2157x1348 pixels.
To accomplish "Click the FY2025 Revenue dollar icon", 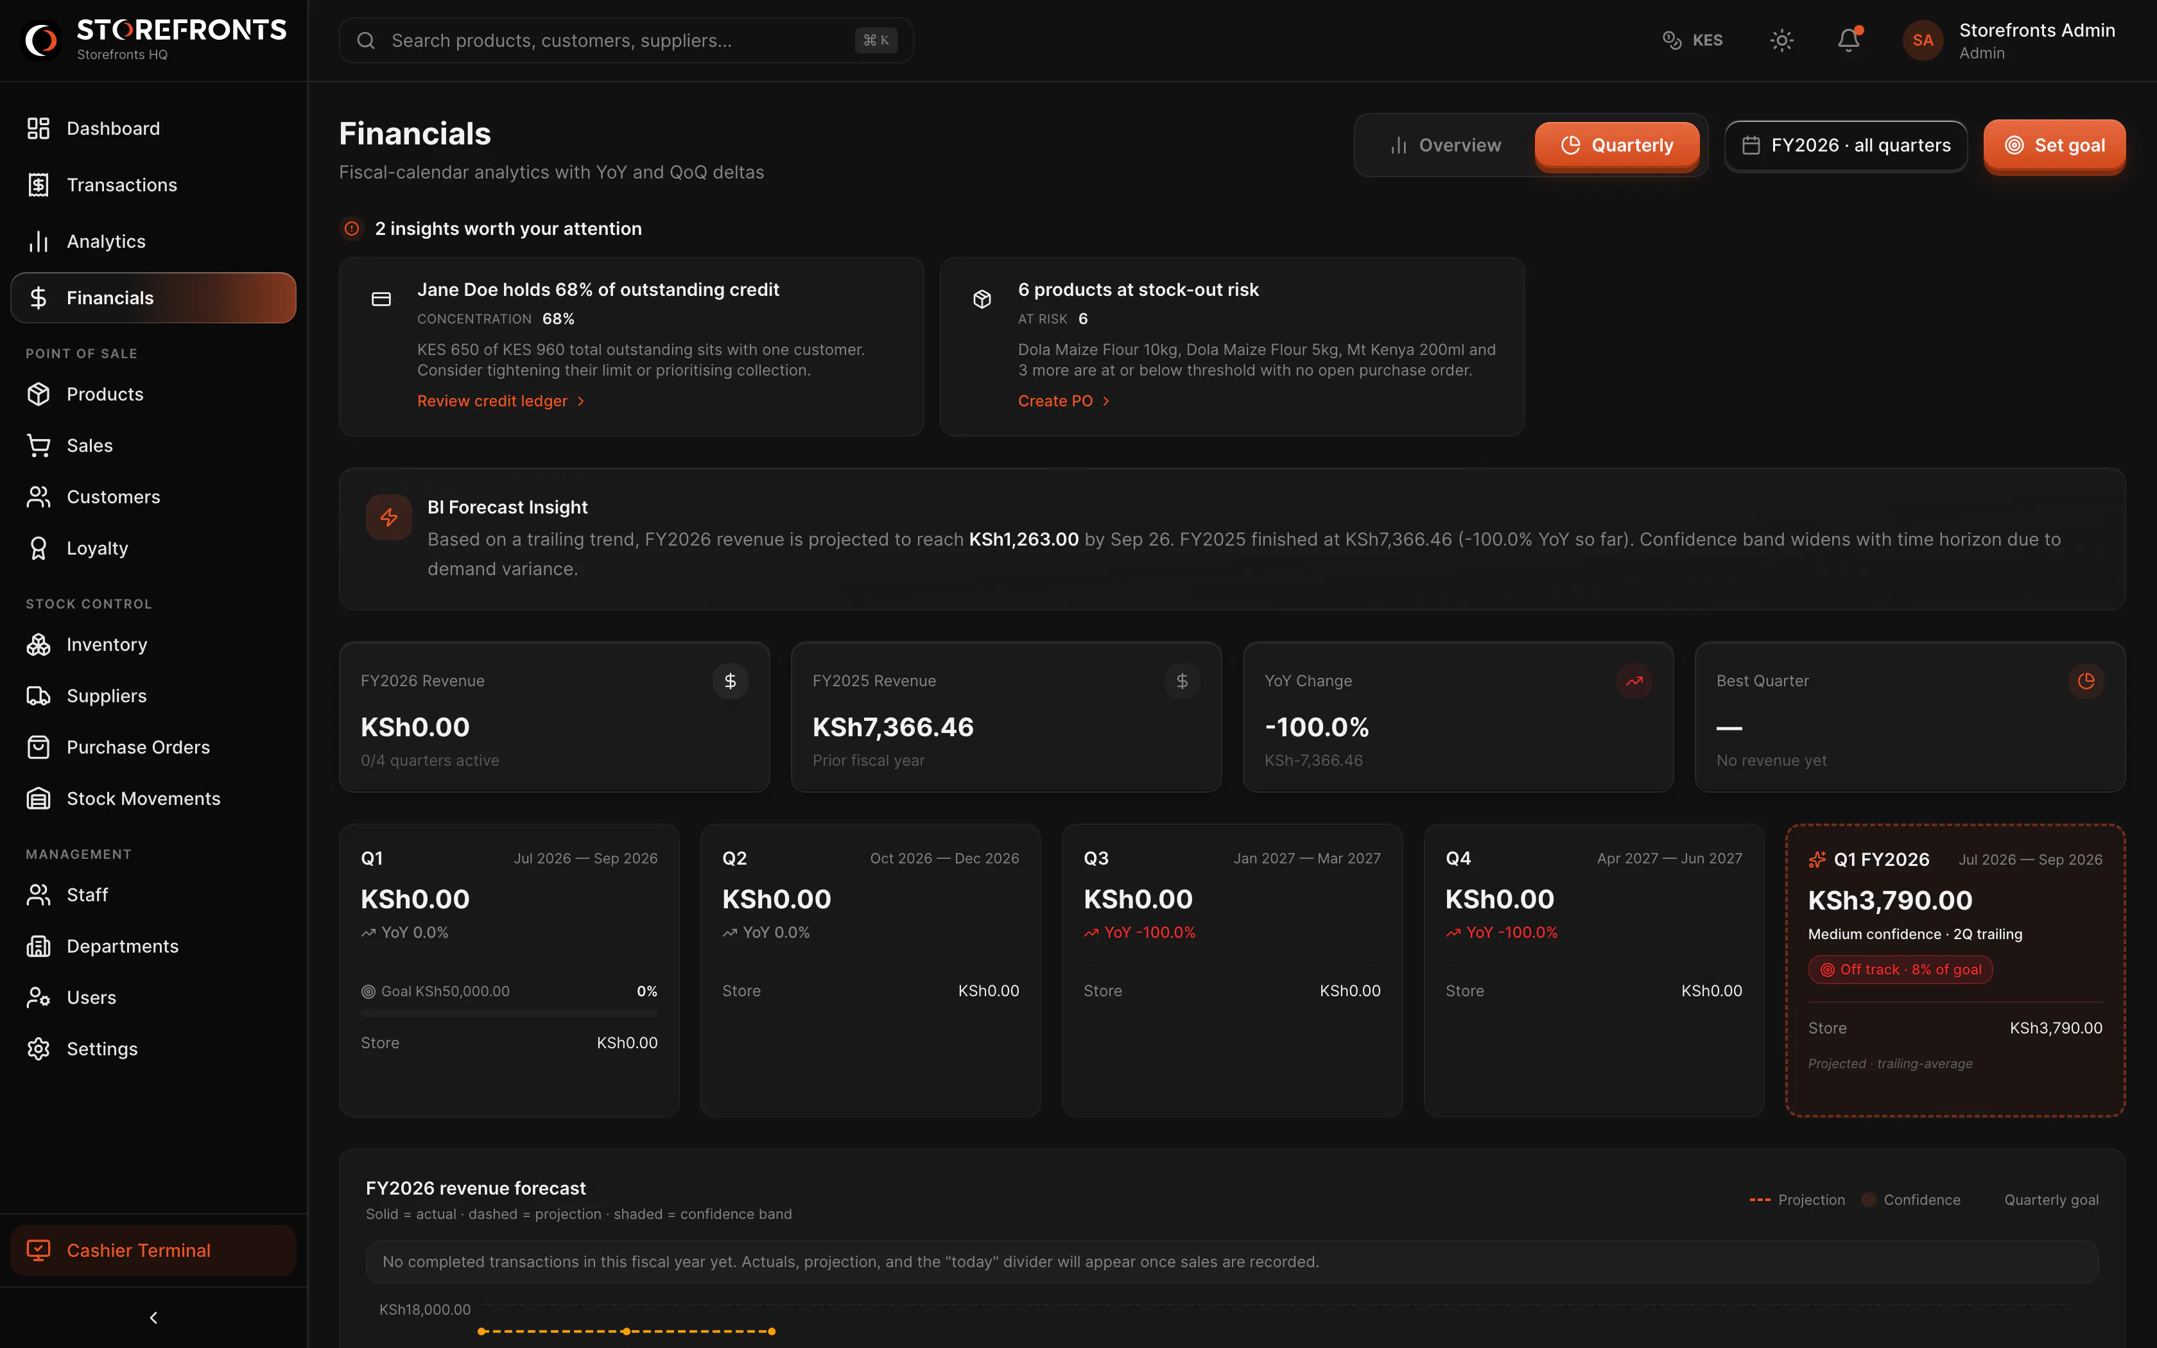I will (1182, 681).
